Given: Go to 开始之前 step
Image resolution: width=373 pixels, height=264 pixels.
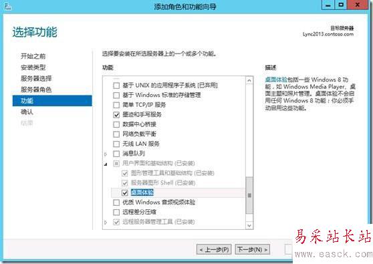Looking at the screenshot, I should (x=33, y=56).
